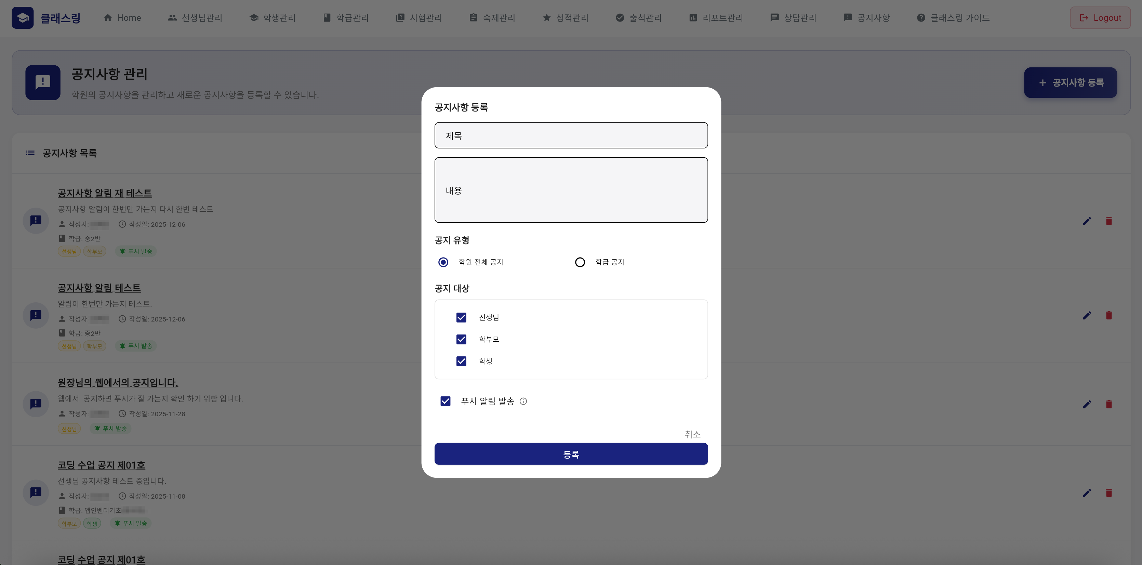The image size is (1142, 565).
Task: Disable the 푸시 알림 발송 checkbox
Action: [x=446, y=402]
